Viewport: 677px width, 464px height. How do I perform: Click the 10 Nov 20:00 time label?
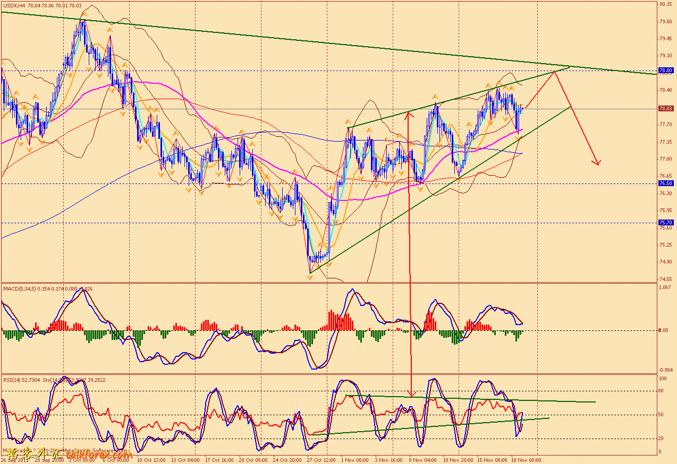click(x=458, y=460)
